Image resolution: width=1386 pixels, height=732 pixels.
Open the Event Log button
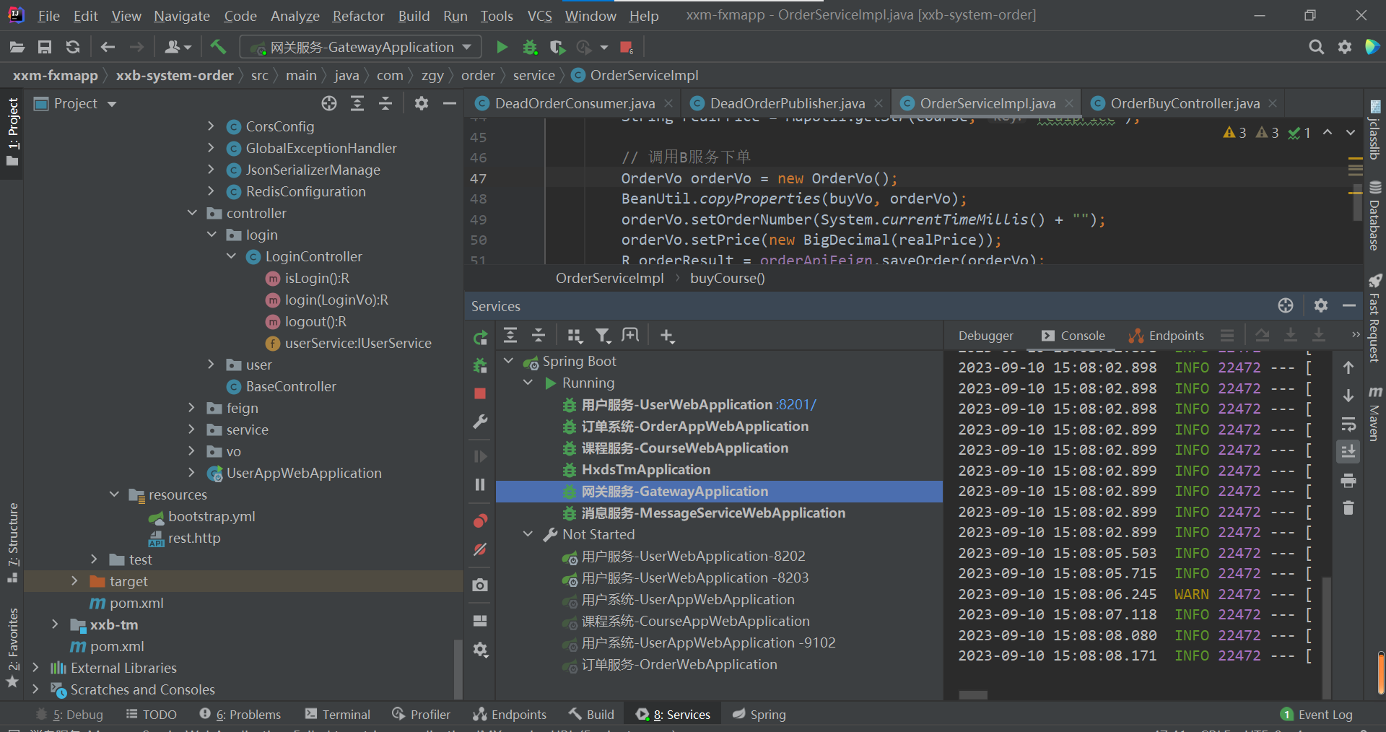(1317, 715)
